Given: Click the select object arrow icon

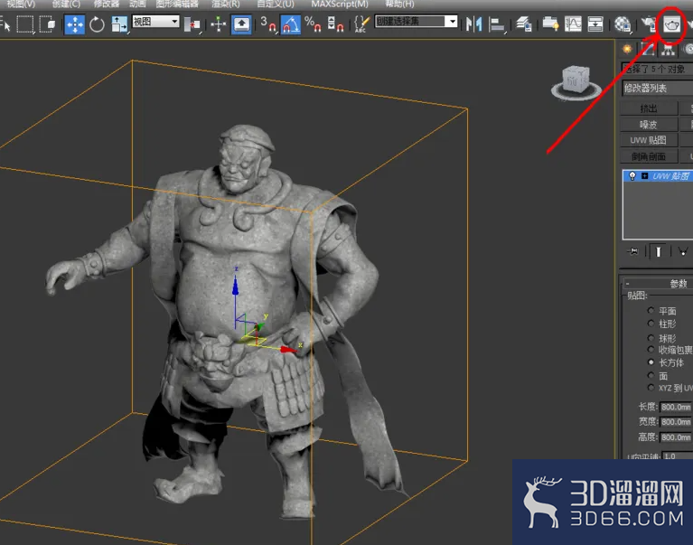Looking at the screenshot, I should coord(6,24).
